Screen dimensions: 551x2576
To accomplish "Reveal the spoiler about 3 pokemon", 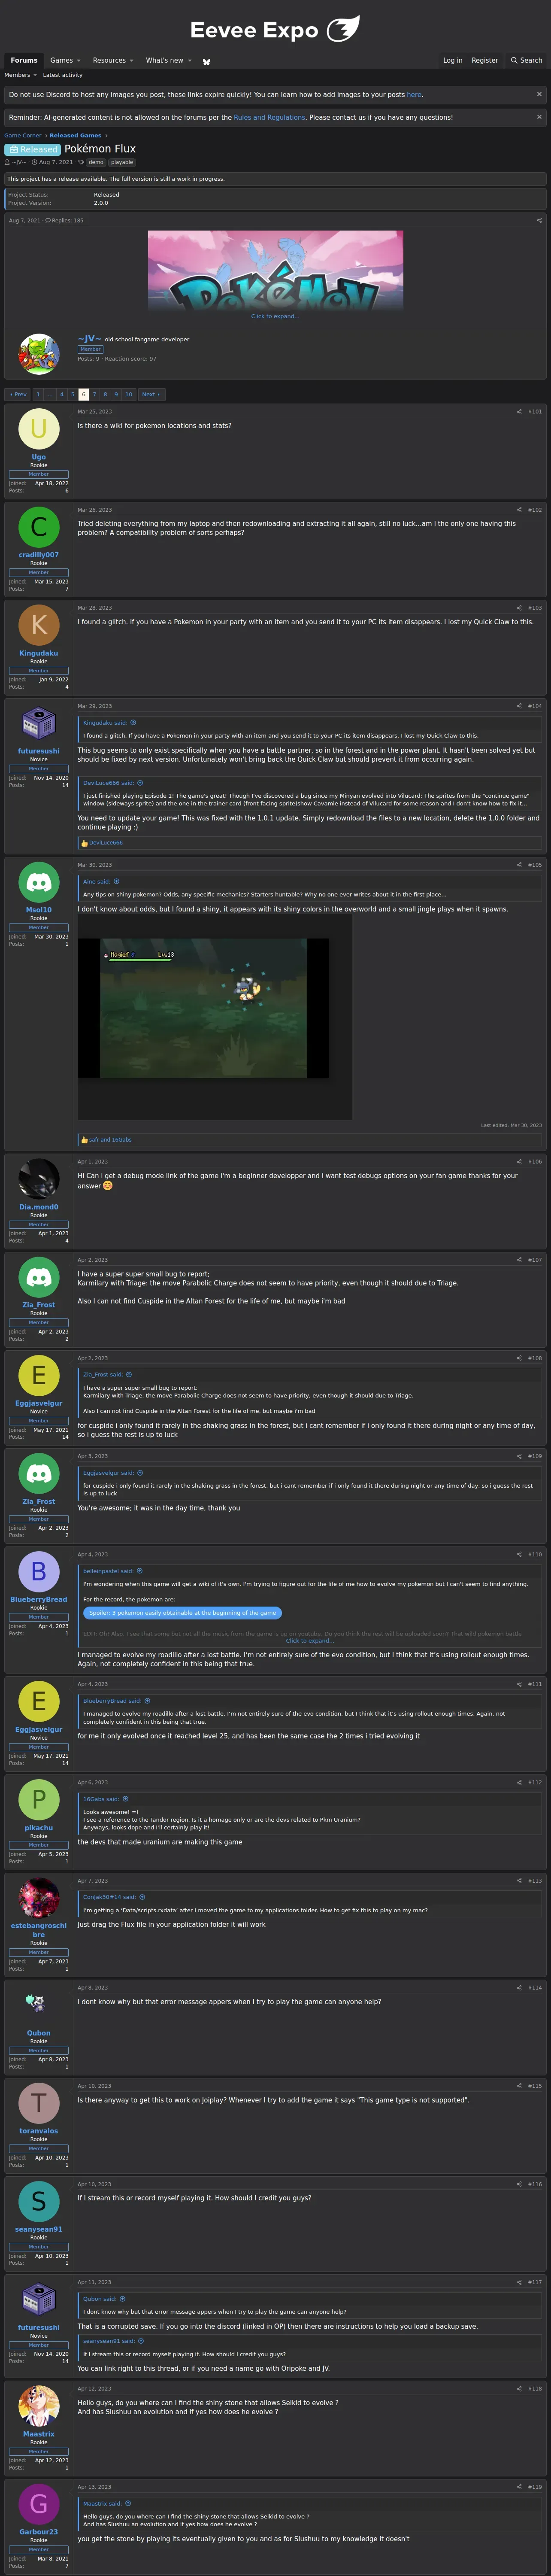I will pos(182,1612).
